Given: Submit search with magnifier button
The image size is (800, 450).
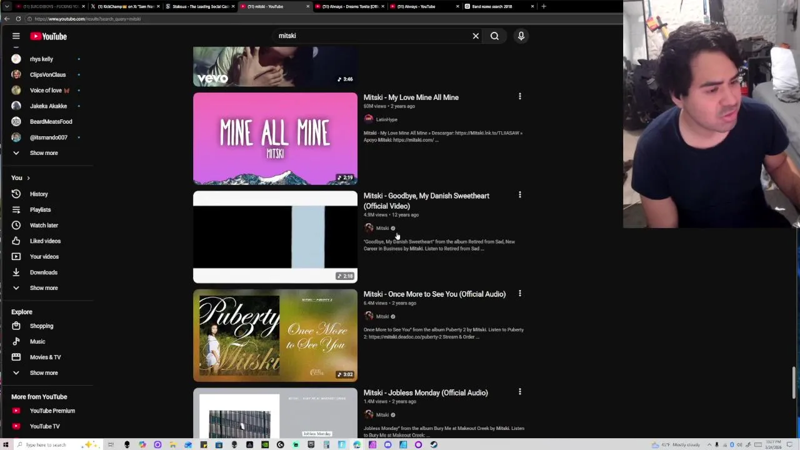Looking at the screenshot, I should click(x=494, y=36).
